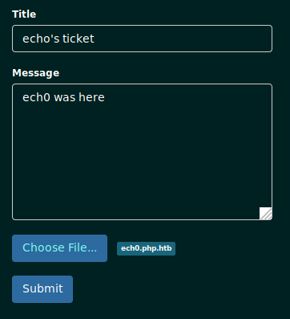The width and height of the screenshot is (290, 319).
Task: Click inside the Message text area
Action: pyautogui.click(x=142, y=152)
